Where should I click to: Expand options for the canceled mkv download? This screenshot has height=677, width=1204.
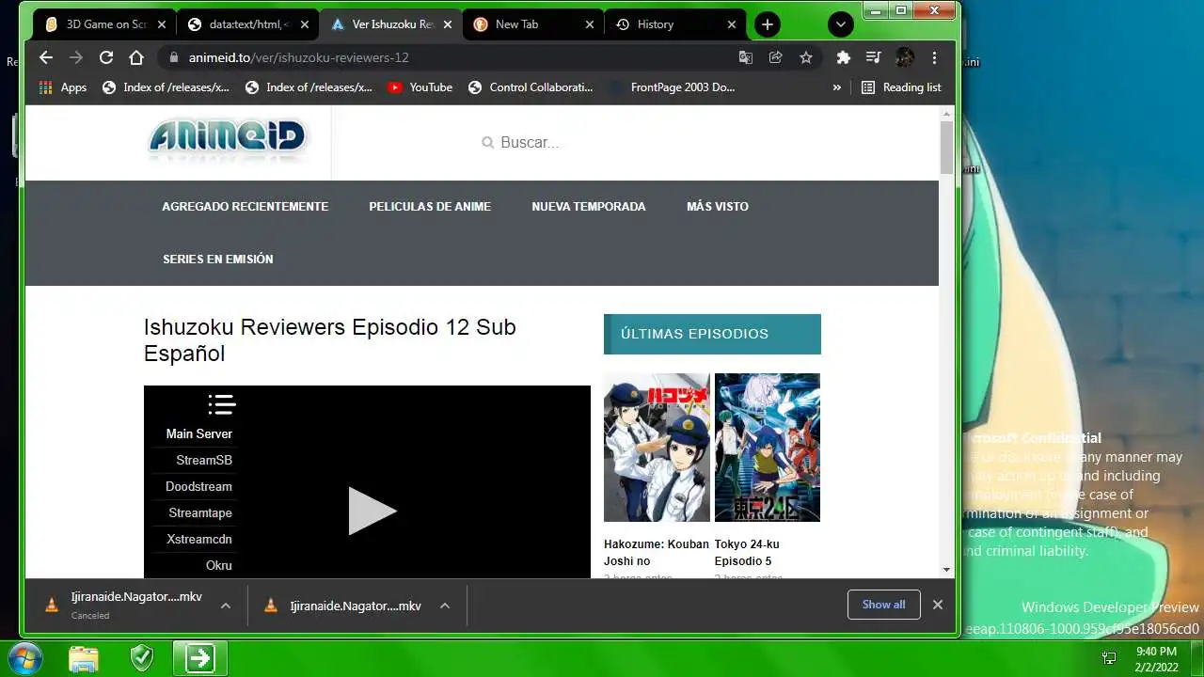[226, 606]
